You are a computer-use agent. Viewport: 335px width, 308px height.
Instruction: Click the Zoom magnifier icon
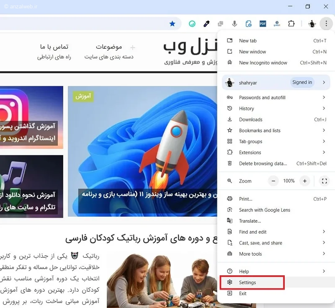229,181
